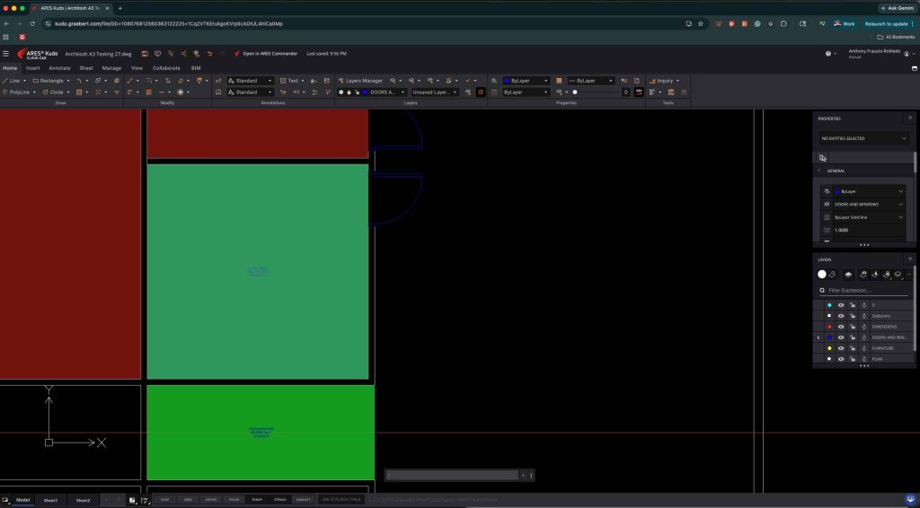
Task: Select the Line draw tool
Action: [12, 80]
